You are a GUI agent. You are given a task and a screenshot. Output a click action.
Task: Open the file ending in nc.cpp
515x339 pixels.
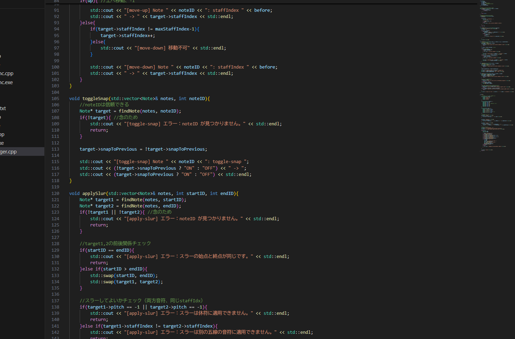coord(7,73)
